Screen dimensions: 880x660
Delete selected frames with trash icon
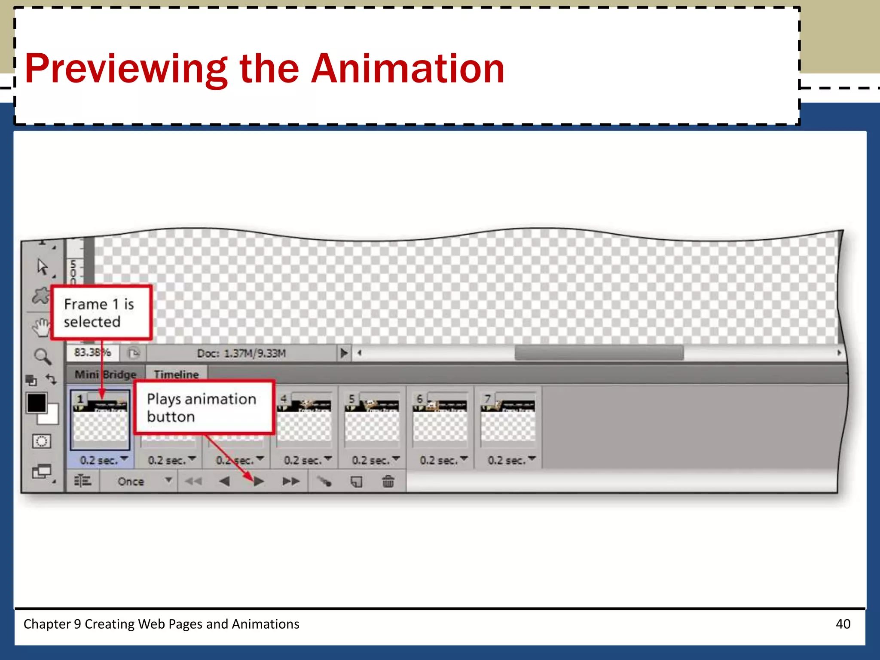click(388, 481)
